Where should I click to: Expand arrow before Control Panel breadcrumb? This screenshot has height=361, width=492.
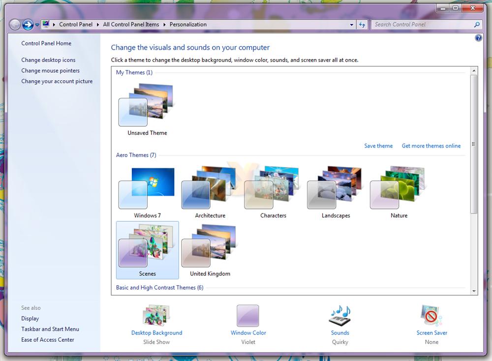tap(54, 25)
